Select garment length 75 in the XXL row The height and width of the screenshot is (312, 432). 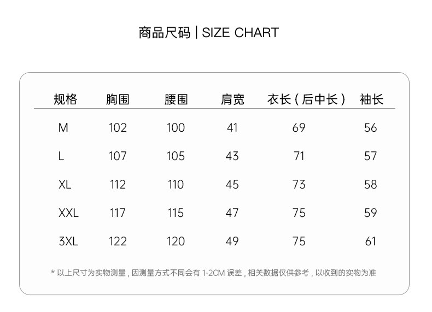(x=299, y=213)
